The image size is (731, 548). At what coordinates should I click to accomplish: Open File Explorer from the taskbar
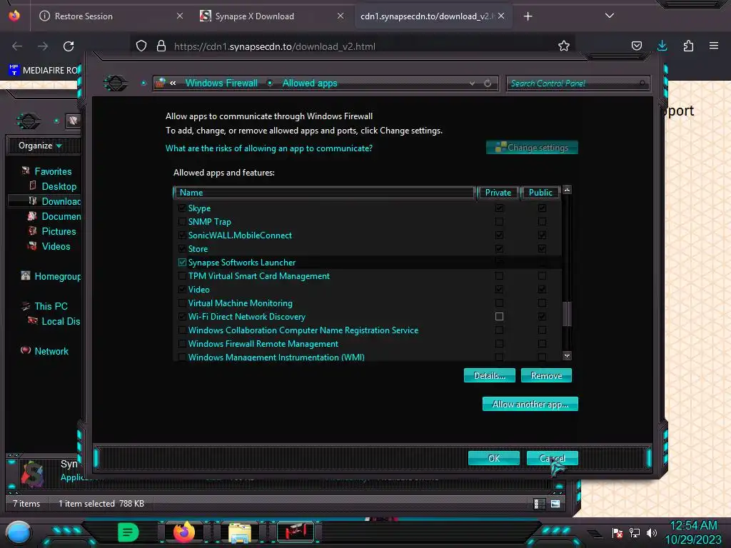click(240, 532)
